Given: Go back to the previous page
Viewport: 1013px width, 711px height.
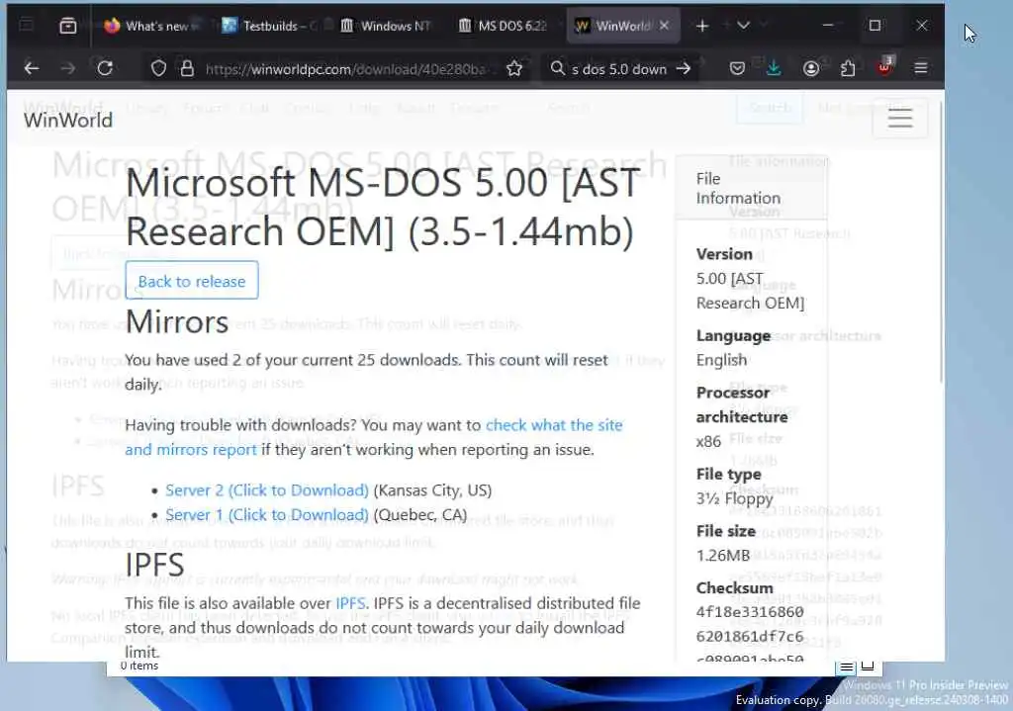Looking at the screenshot, I should (31, 68).
